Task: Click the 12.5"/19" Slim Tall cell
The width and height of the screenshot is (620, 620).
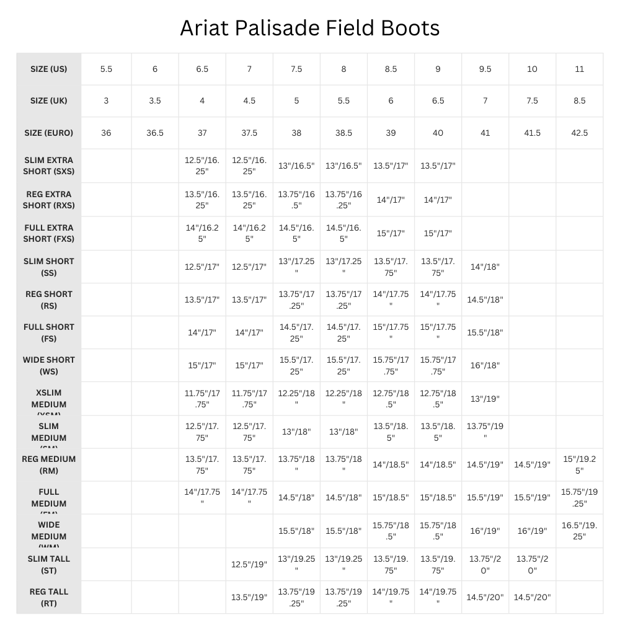Action: tap(249, 564)
